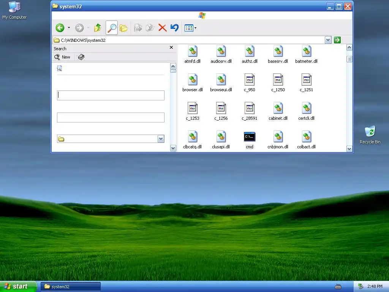Click the search options icon beside New
Screen dimensions: 389x292
coord(81,57)
